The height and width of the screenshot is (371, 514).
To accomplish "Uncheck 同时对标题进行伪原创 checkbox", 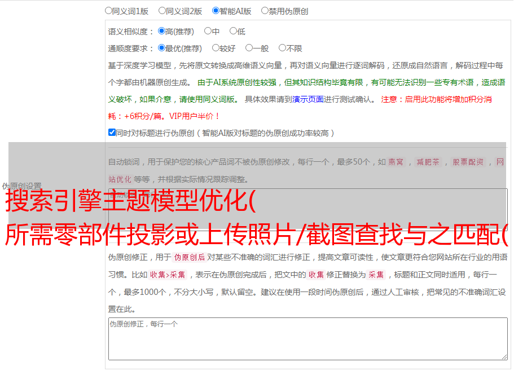I will (112, 132).
